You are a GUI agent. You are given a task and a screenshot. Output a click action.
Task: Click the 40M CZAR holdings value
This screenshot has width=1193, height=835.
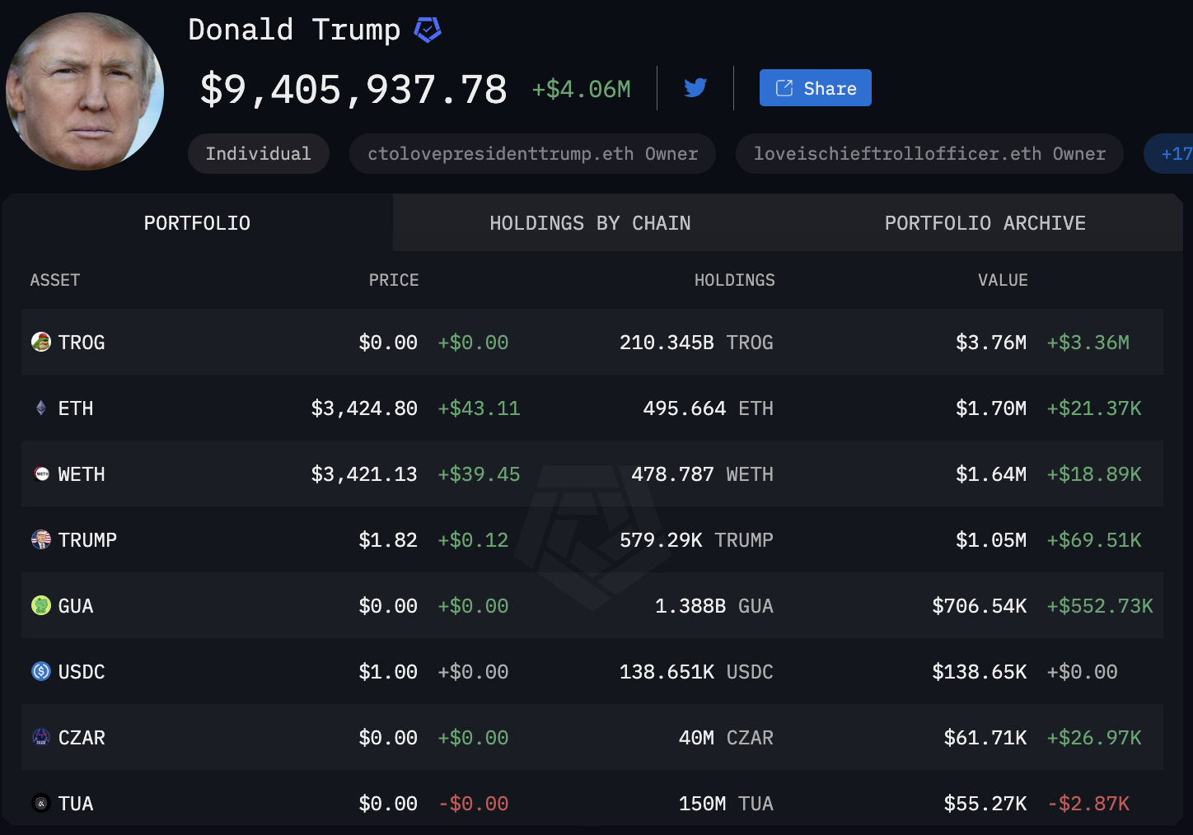pos(726,738)
